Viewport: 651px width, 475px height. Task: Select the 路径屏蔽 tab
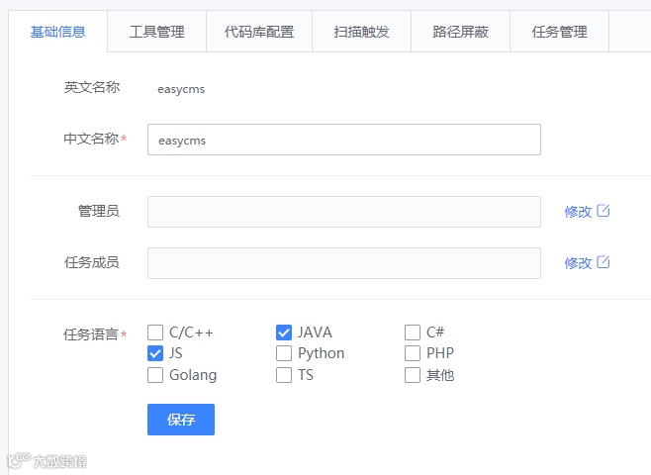point(460,32)
